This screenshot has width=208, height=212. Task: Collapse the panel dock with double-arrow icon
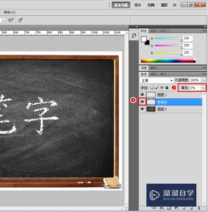[205, 27]
